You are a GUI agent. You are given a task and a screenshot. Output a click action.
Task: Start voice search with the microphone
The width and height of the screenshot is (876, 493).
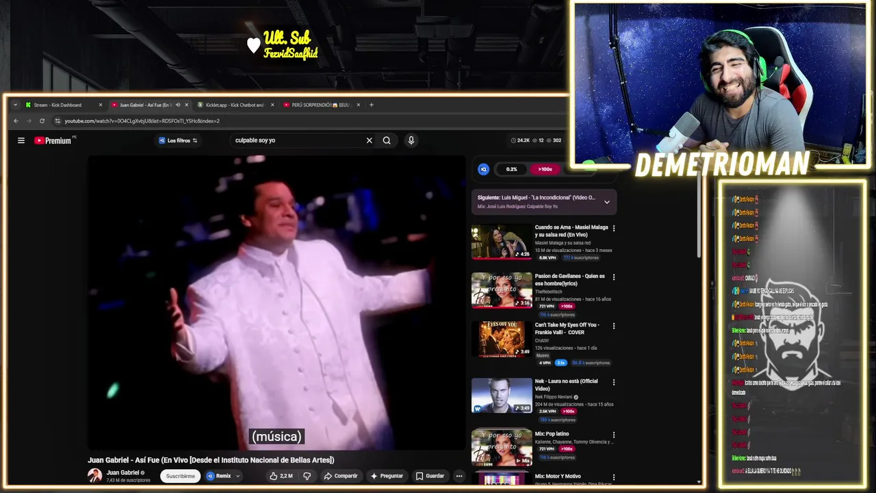411,140
